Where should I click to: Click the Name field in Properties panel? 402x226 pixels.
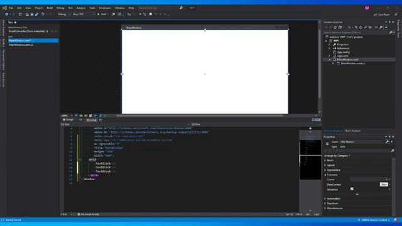[x=361, y=142]
